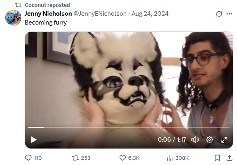The height and width of the screenshot is (165, 237).
Task: Mute the video with speaker icon
Action: coord(195,140)
